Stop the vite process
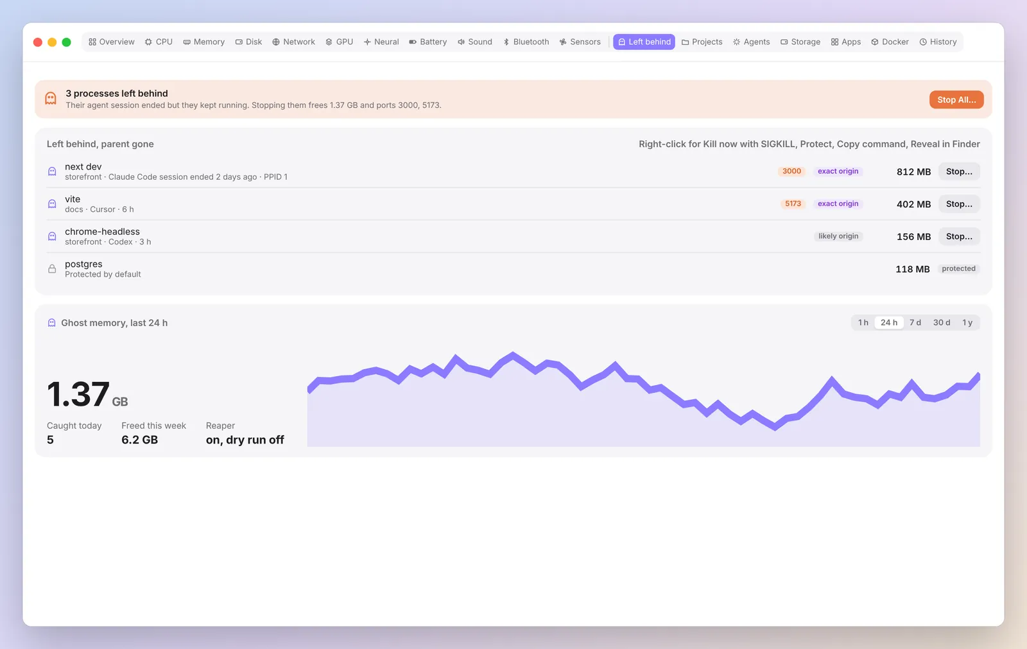 pos(959,204)
